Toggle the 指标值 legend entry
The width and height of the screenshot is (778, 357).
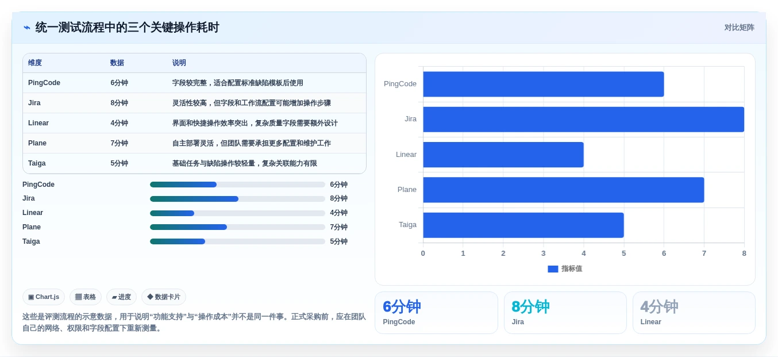pos(565,268)
